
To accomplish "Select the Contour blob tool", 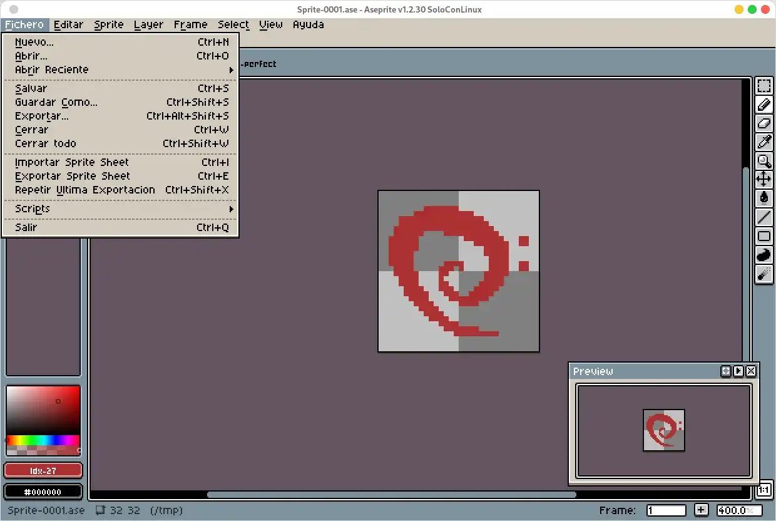I will tap(763, 255).
